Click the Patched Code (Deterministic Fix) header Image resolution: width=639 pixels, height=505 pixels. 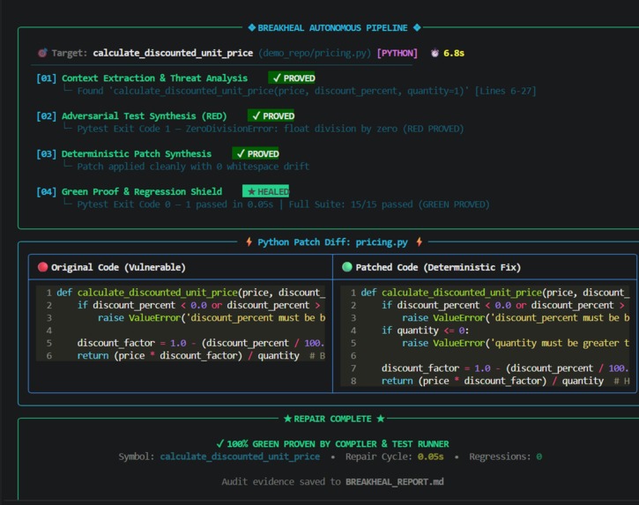(x=438, y=267)
